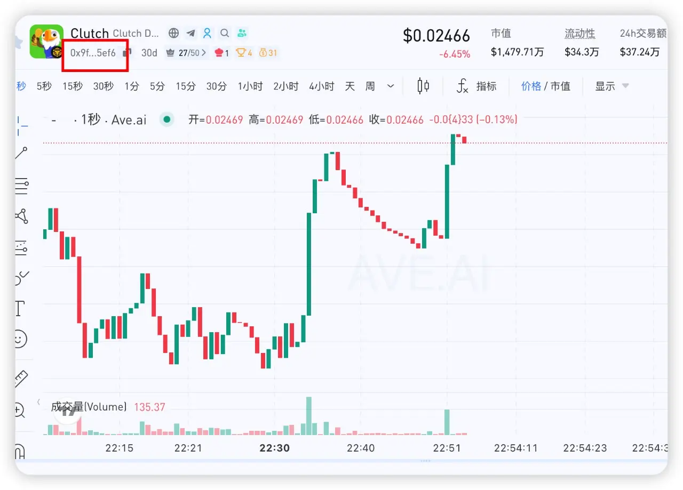Switch chart to 市值 market cap mode
The width and height of the screenshot is (683, 490).
pos(560,86)
